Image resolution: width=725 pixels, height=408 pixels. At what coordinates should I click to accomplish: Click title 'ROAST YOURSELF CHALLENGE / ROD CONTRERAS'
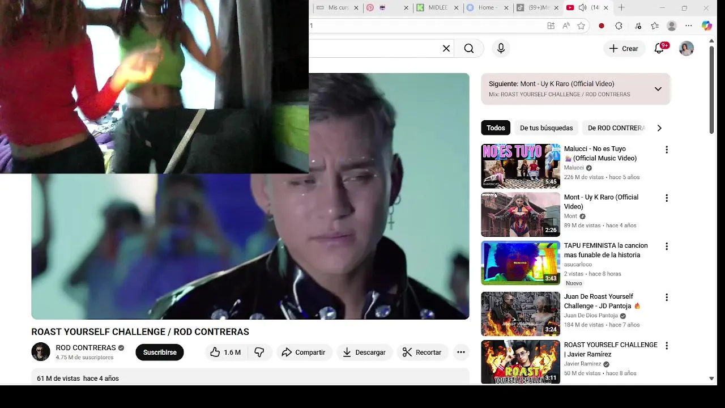pos(140,332)
